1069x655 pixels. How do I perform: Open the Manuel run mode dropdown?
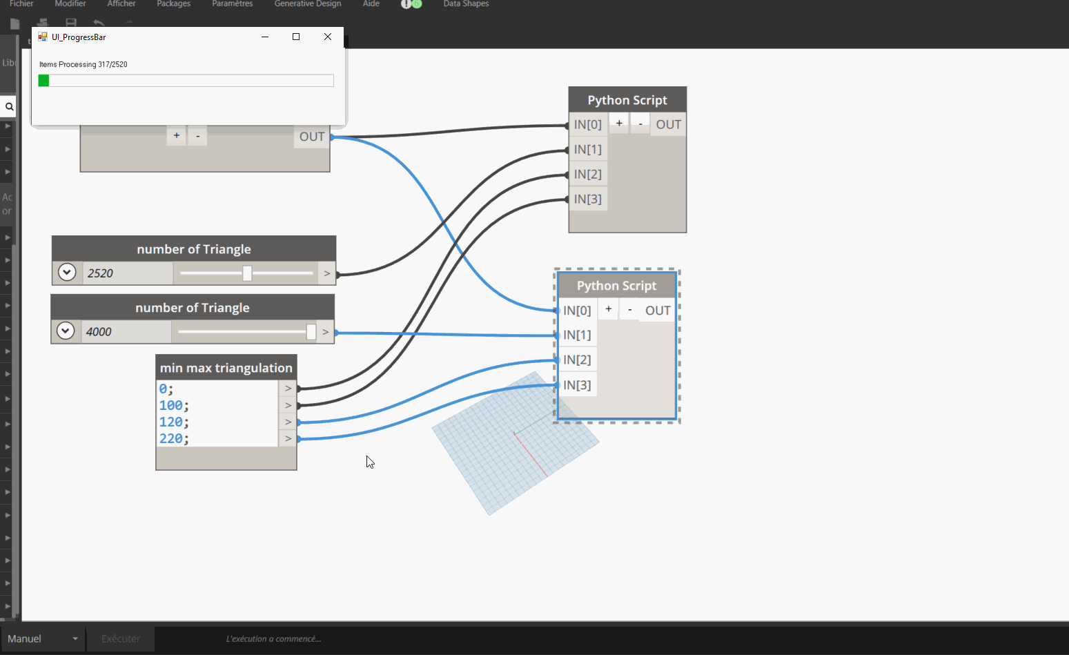(75, 638)
